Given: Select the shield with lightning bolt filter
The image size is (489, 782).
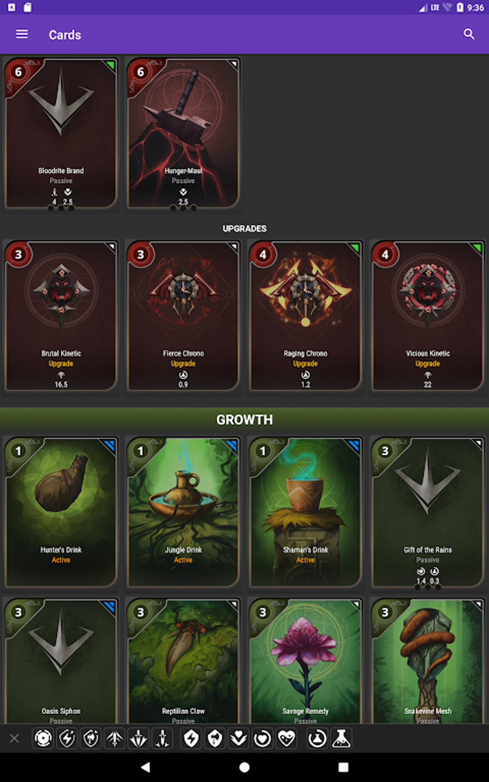Looking at the screenshot, I should click(191, 738).
